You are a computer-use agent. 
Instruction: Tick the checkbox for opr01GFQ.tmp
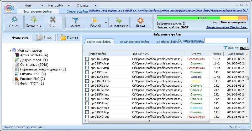pos(87,117)
